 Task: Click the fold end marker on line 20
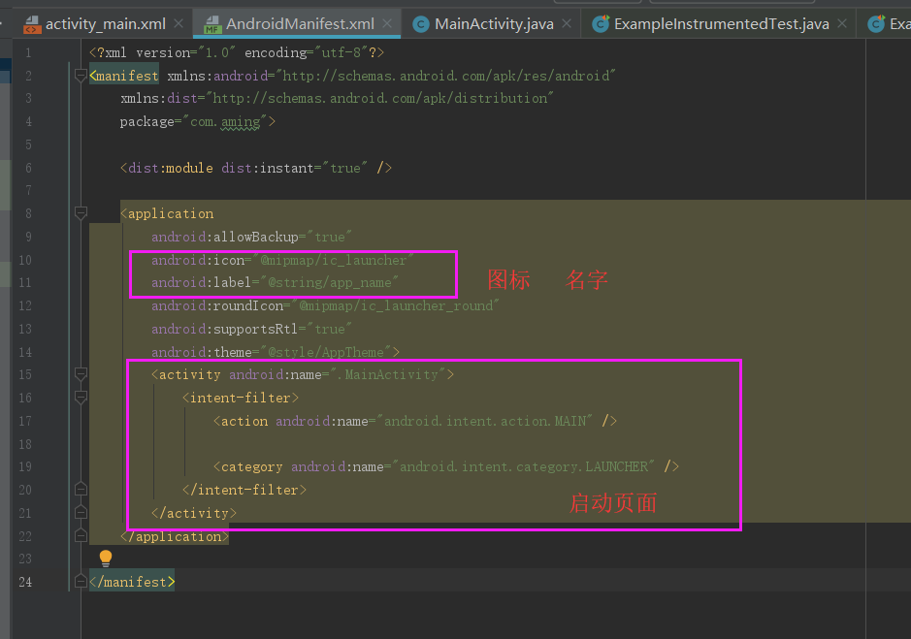click(81, 489)
